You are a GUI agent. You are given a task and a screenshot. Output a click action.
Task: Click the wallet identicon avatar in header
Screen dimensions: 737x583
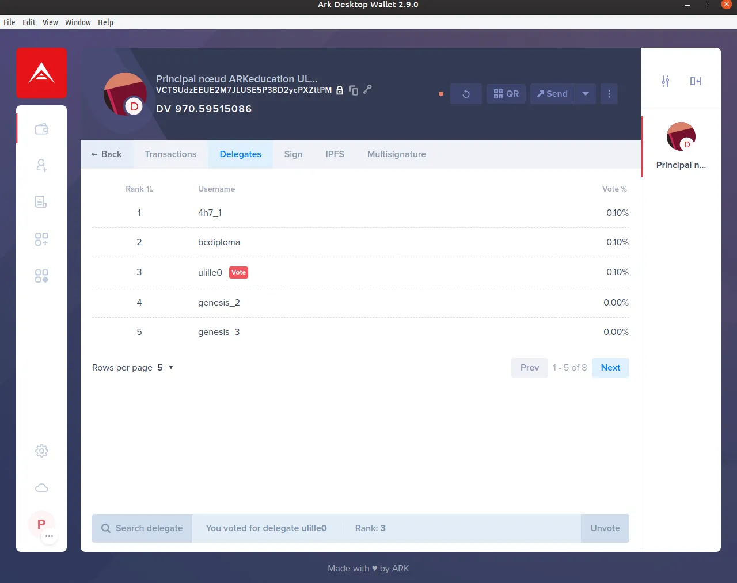click(125, 94)
